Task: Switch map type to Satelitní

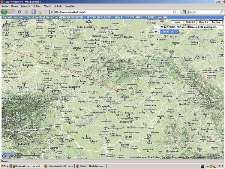Action: click(190, 22)
